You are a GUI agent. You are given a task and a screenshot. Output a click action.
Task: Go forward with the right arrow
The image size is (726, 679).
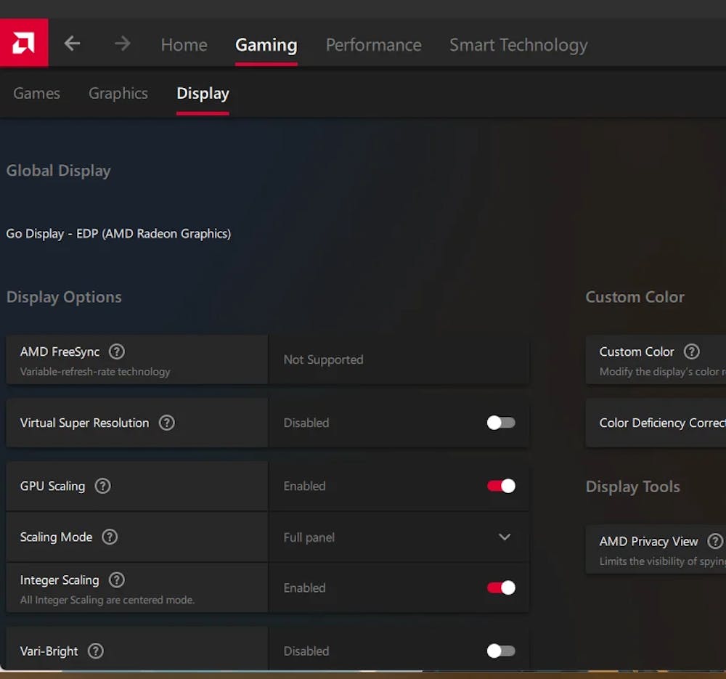click(123, 44)
